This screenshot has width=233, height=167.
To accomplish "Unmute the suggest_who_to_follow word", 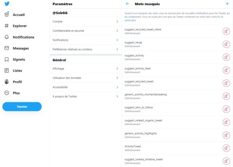I will coord(226,109).
